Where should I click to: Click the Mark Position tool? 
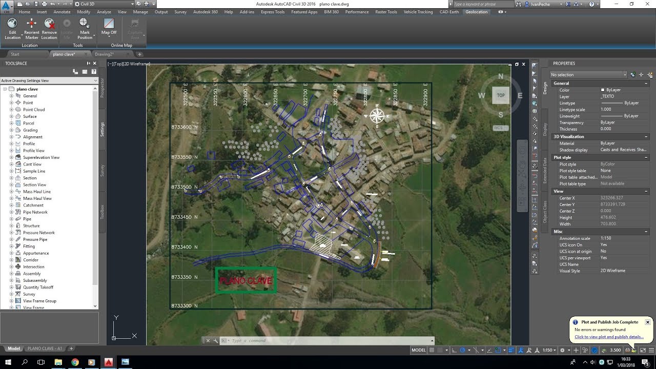tap(85, 29)
